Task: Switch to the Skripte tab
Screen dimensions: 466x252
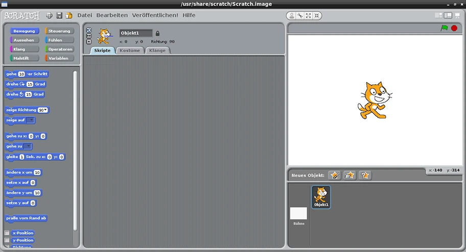Action: click(102, 51)
